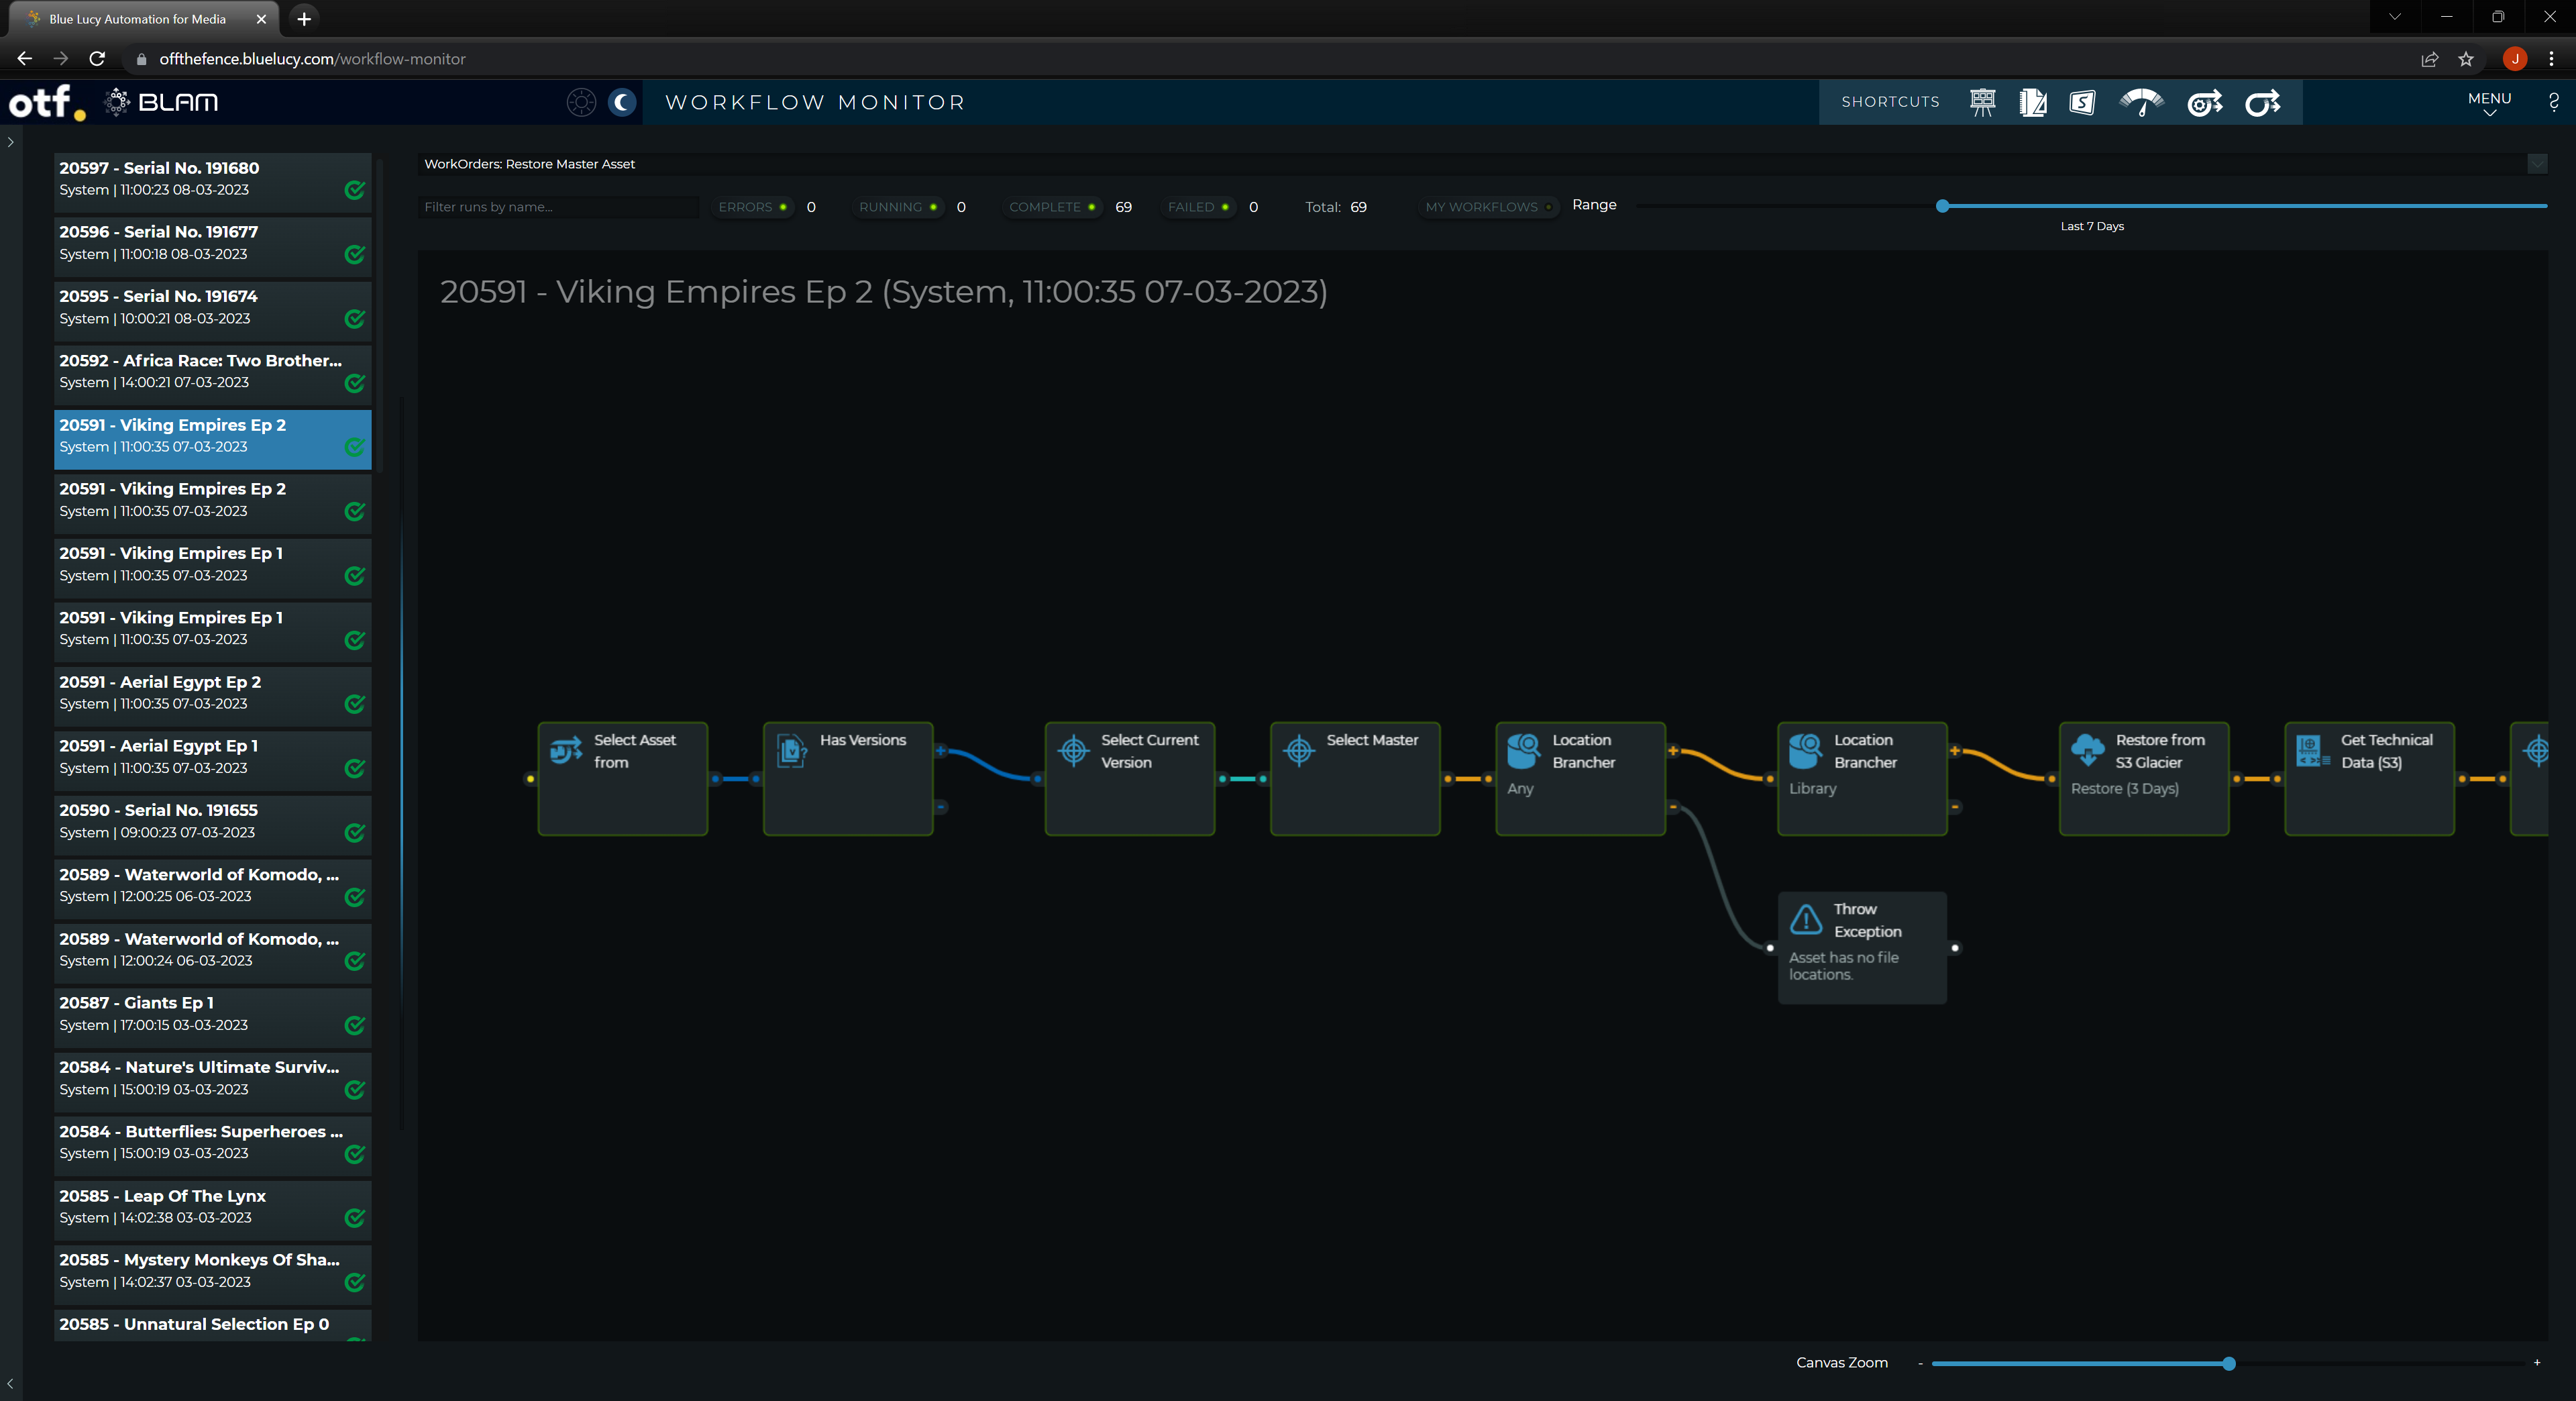The image size is (2576, 1401).
Task: Open the help question mark icon
Action: (x=2553, y=102)
